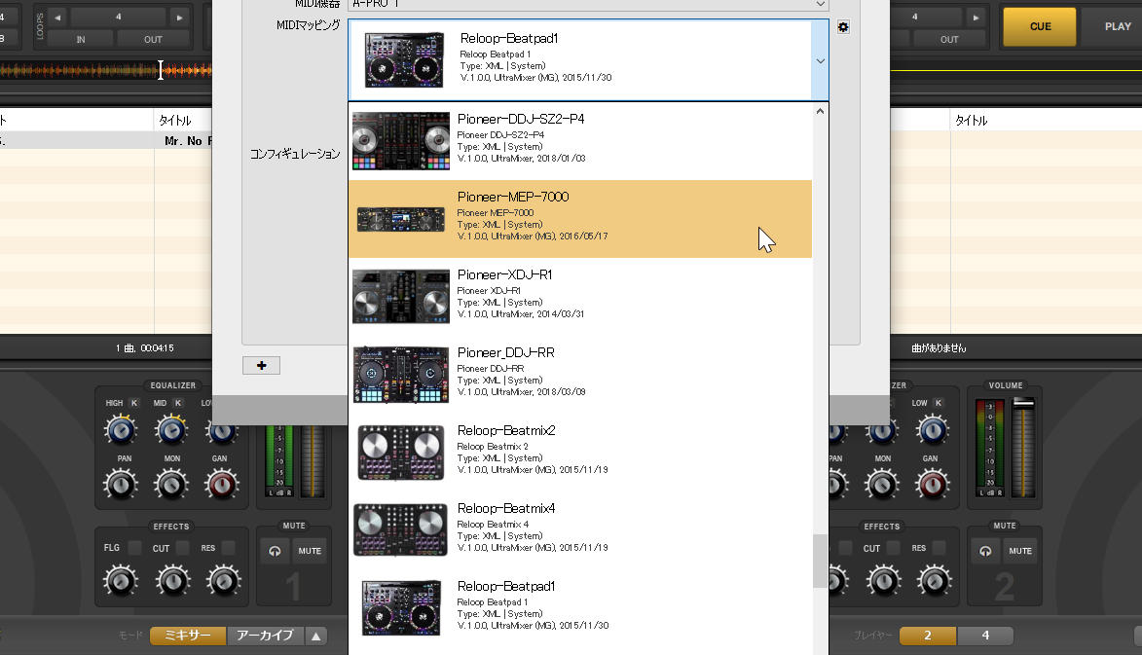Switch to the ミキサー mode tab
The height and width of the screenshot is (655, 1142).
[x=188, y=636]
